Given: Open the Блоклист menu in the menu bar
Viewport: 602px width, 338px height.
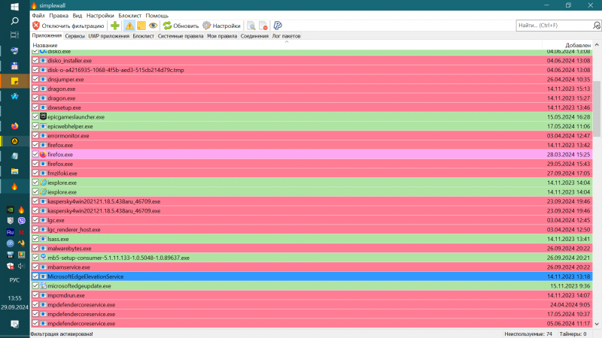Looking at the screenshot, I should pos(129,16).
